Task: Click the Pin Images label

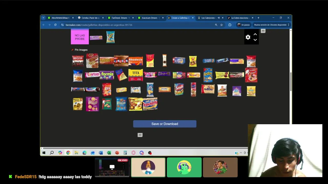Action: pyautogui.click(x=81, y=50)
